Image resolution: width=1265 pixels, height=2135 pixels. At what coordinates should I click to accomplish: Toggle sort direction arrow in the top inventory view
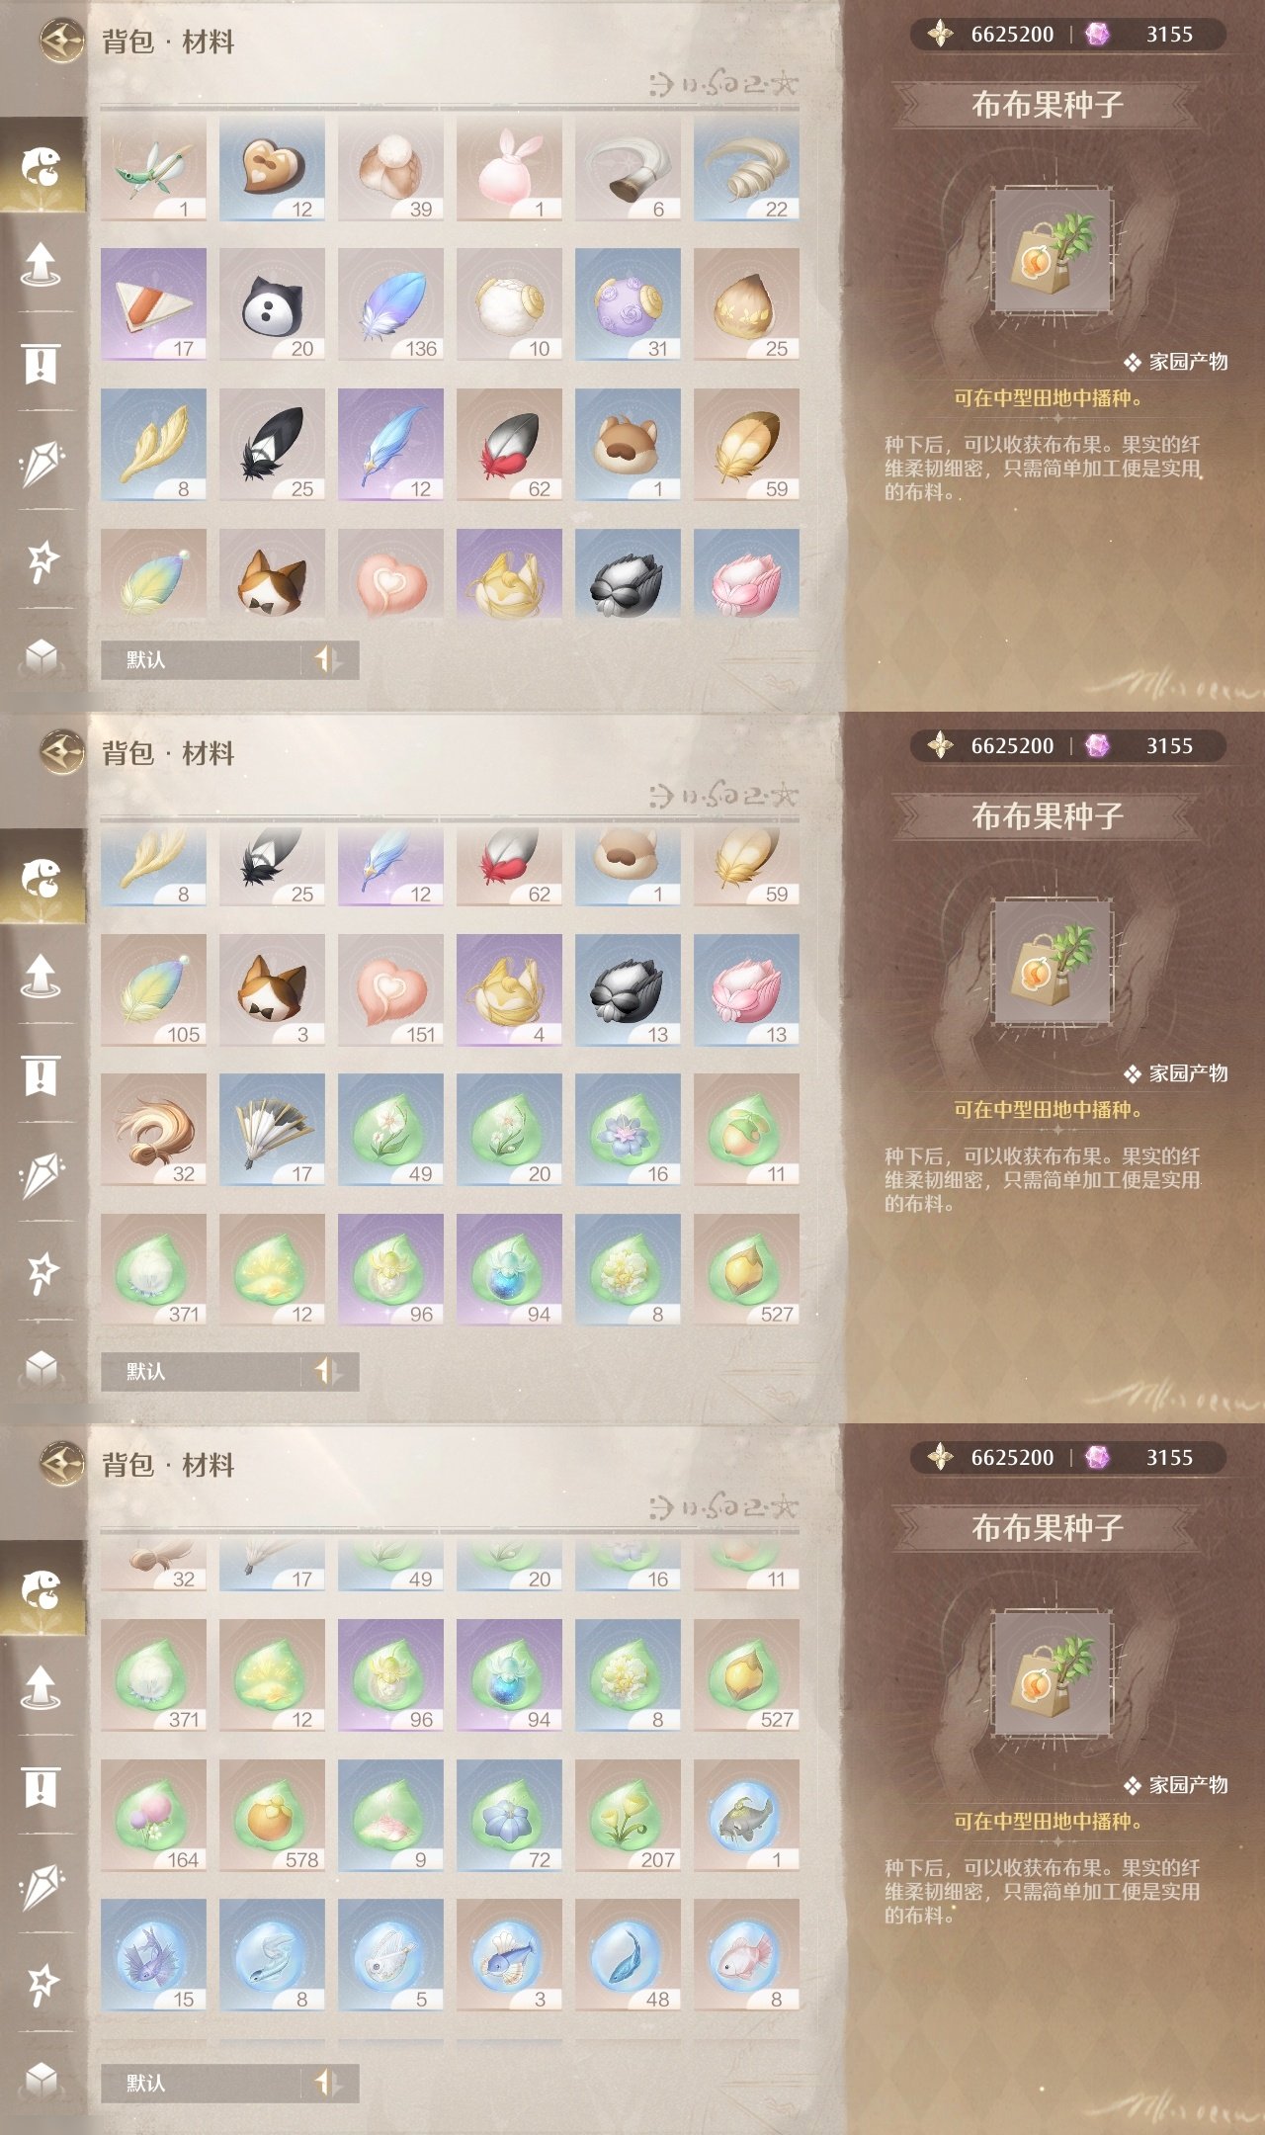point(327,659)
